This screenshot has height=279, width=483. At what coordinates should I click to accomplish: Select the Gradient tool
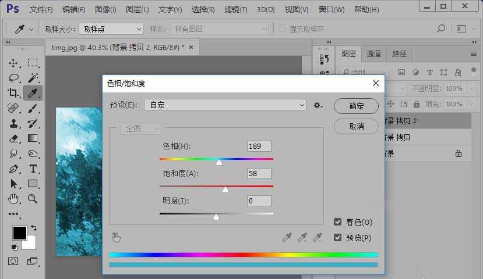tap(33, 138)
